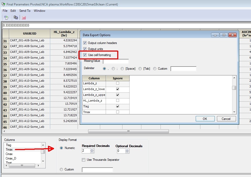
Task: Click the red table grid icon
Action: (x=24, y=18)
